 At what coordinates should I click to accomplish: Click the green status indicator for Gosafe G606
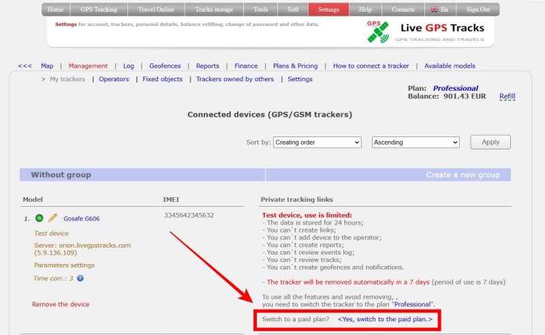point(40,218)
